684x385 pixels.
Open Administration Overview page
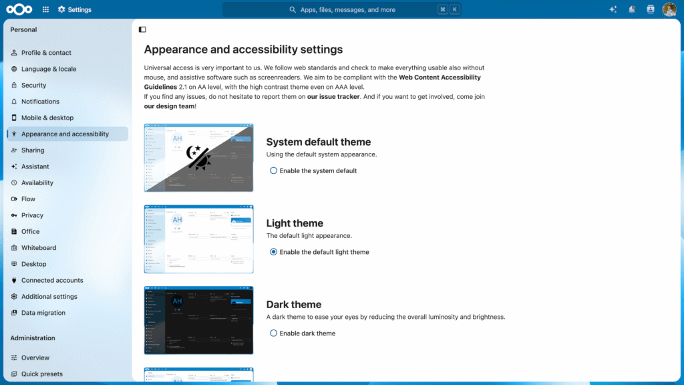pyautogui.click(x=67, y=358)
